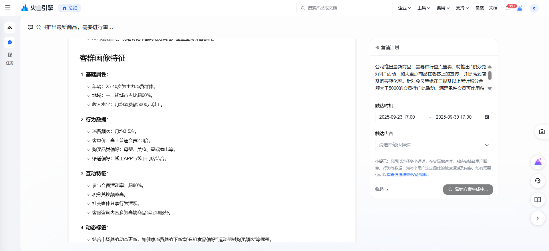
Task: Click the 触达内容 label
Action: click(384, 134)
